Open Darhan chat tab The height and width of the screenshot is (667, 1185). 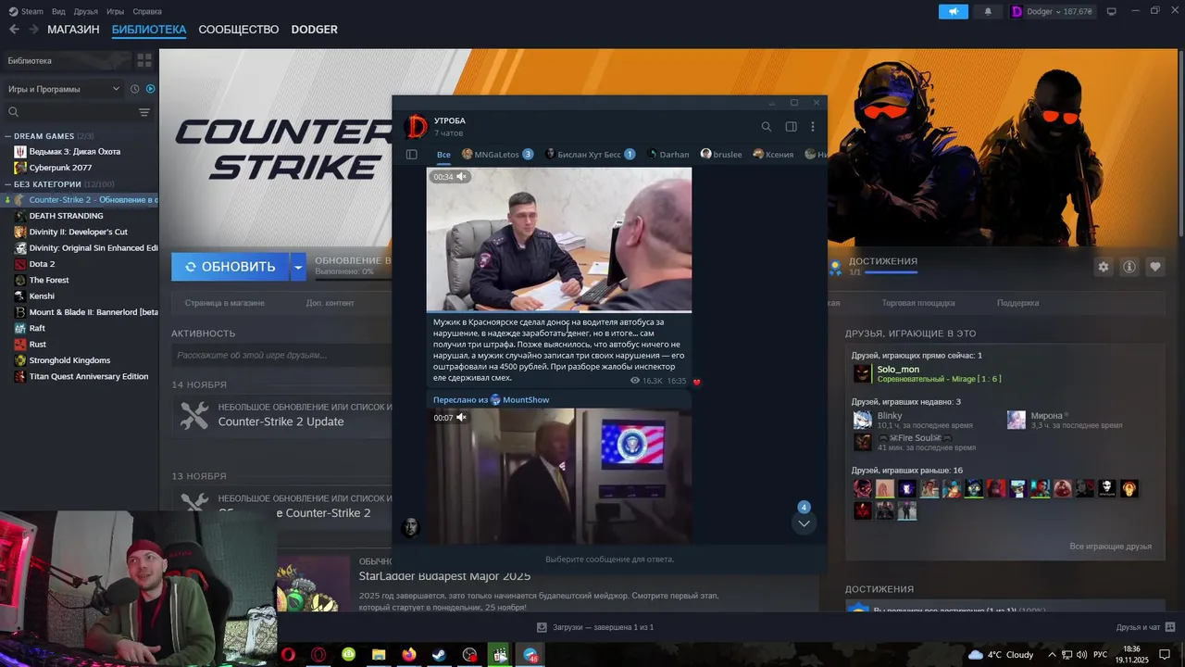[668, 155]
